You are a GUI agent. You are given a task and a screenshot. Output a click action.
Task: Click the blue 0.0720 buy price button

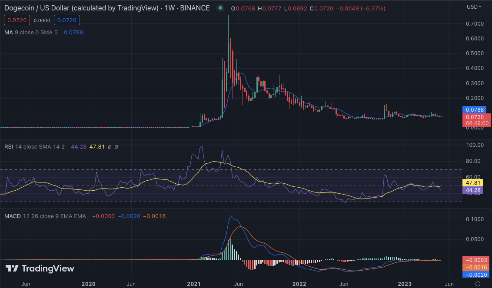coord(67,20)
